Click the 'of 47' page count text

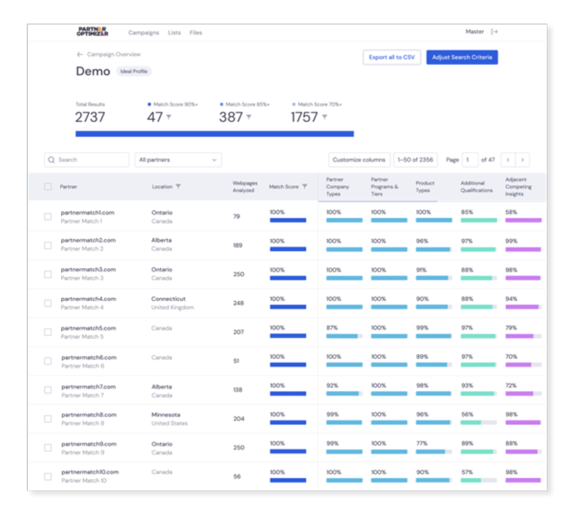click(x=488, y=160)
